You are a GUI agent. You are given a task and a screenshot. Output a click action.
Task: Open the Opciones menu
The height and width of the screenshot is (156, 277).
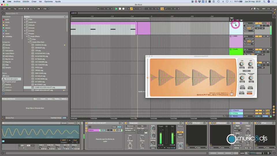pyautogui.click(x=48, y=1)
